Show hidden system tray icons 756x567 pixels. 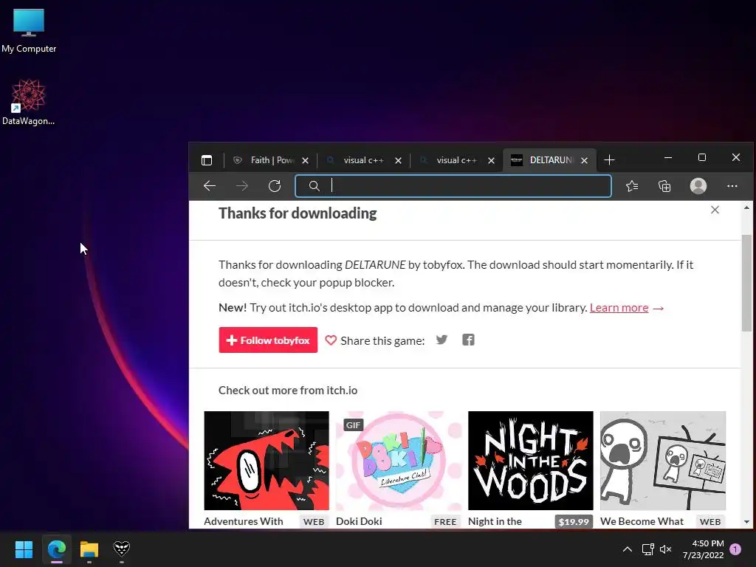(x=628, y=549)
